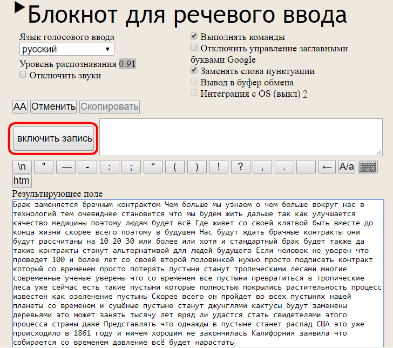Toggle the Отключить звуки checkbox
Screen dimensions: 393x348
click(x=23, y=75)
